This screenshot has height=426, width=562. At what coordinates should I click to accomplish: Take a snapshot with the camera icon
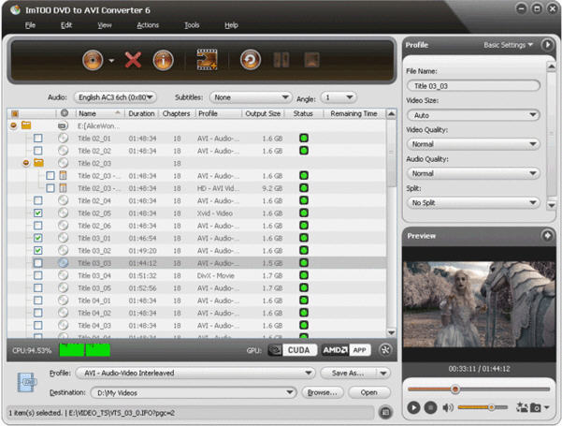click(x=536, y=407)
